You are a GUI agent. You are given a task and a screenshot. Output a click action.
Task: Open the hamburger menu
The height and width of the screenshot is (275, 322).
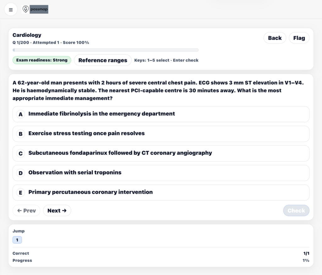[11, 10]
